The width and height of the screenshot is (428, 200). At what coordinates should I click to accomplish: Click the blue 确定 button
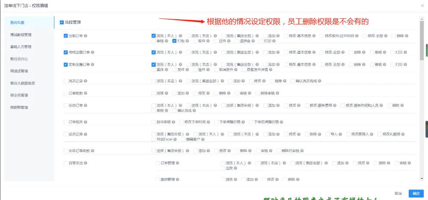pyautogui.click(x=416, y=193)
